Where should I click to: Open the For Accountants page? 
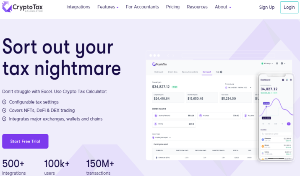pos(142,7)
